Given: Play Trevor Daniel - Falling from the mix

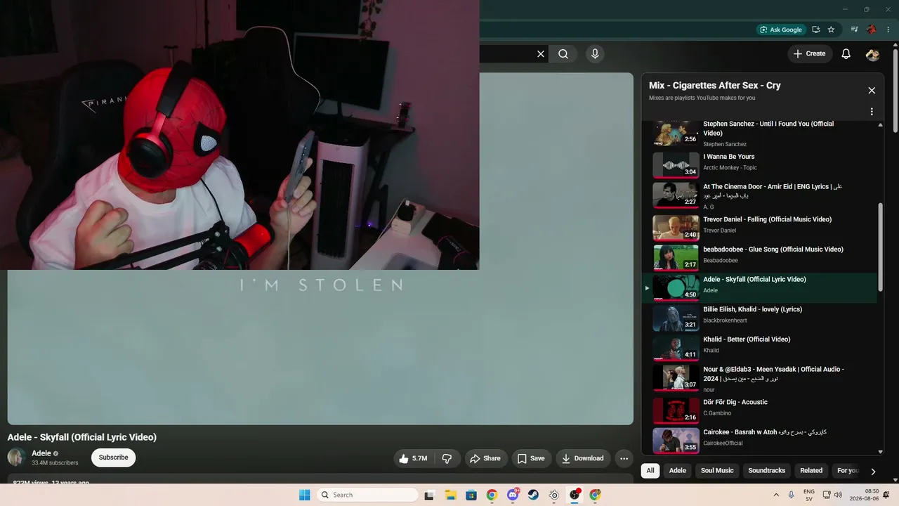Looking at the screenshot, I should coord(761,226).
